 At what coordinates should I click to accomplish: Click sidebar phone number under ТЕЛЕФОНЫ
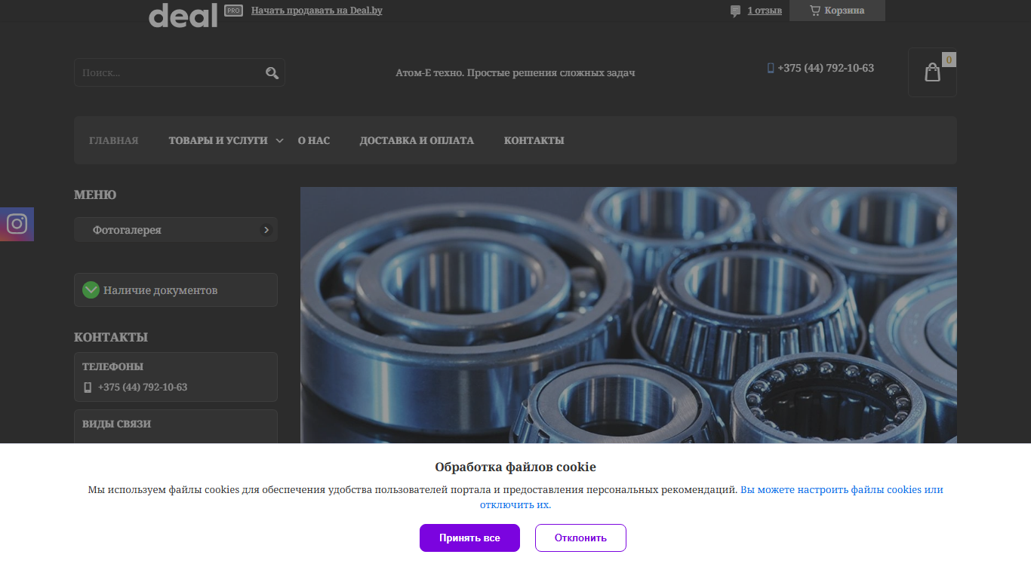[143, 388]
